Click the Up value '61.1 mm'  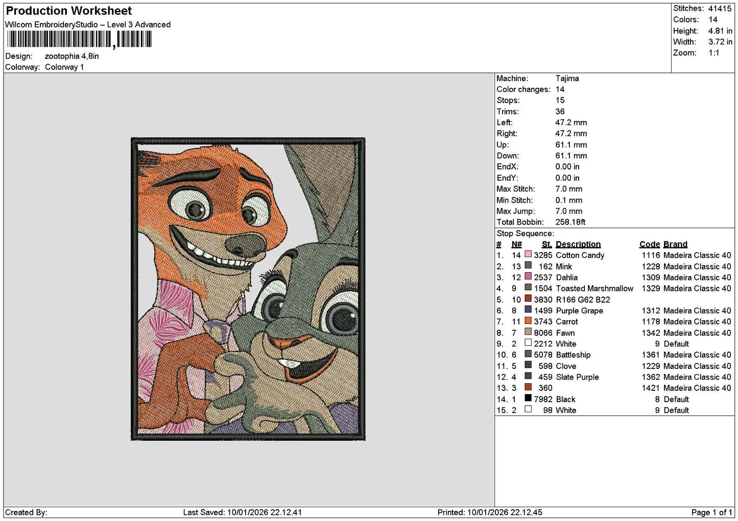click(x=572, y=145)
